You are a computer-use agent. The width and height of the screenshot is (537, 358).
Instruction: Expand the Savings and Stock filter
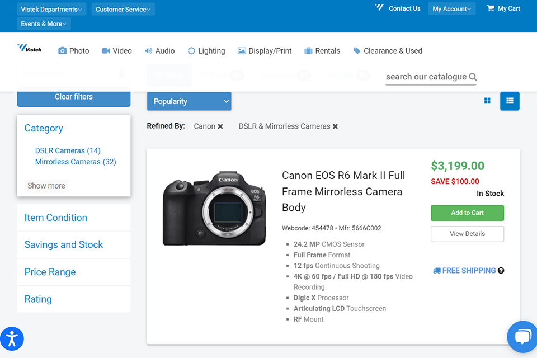click(74, 244)
